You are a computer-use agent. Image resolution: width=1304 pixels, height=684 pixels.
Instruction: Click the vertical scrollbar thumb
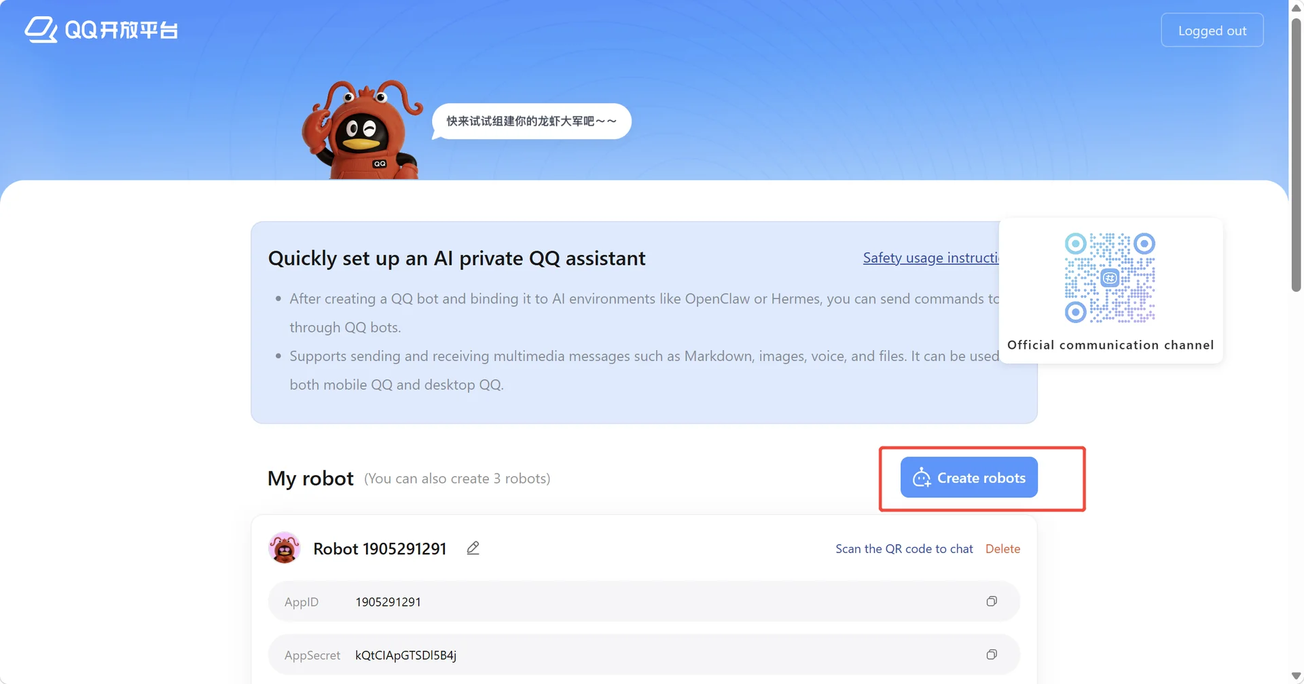(1296, 155)
